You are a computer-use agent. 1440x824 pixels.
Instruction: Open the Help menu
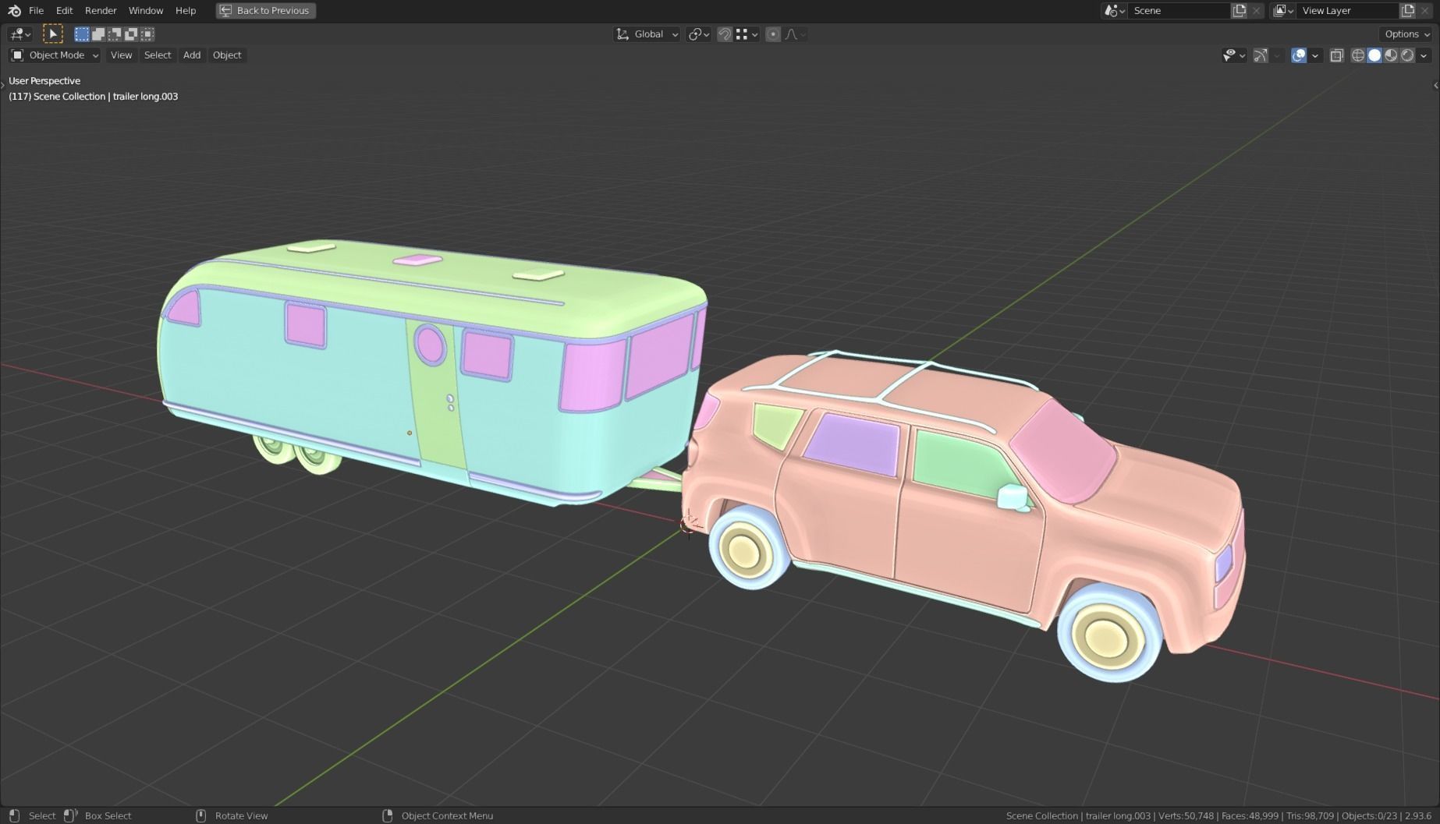(186, 10)
